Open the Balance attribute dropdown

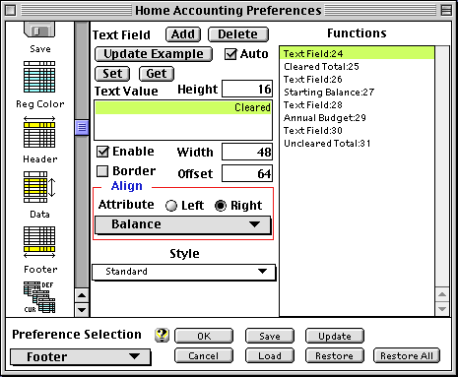pyautogui.click(x=183, y=224)
